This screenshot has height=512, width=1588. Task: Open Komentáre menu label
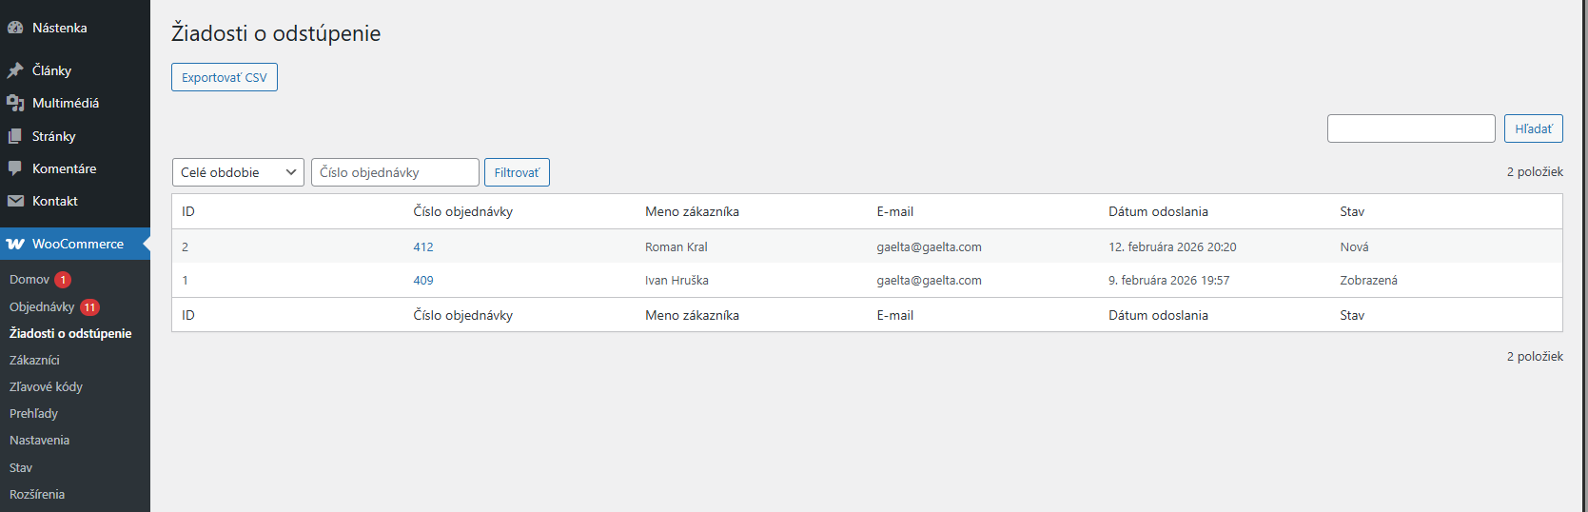tap(64, 168)
